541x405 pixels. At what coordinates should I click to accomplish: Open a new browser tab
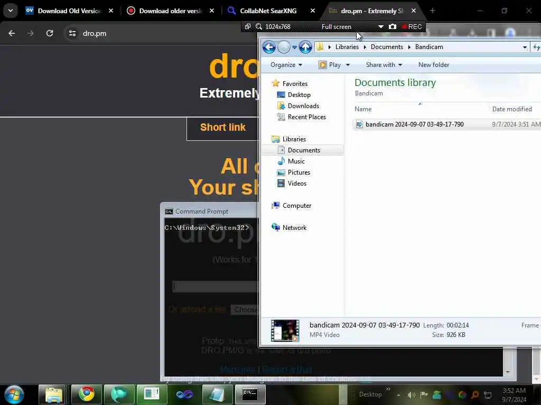(432, 11)
